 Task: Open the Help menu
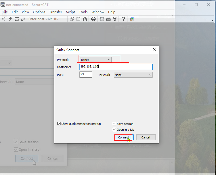tap(112, 12)
